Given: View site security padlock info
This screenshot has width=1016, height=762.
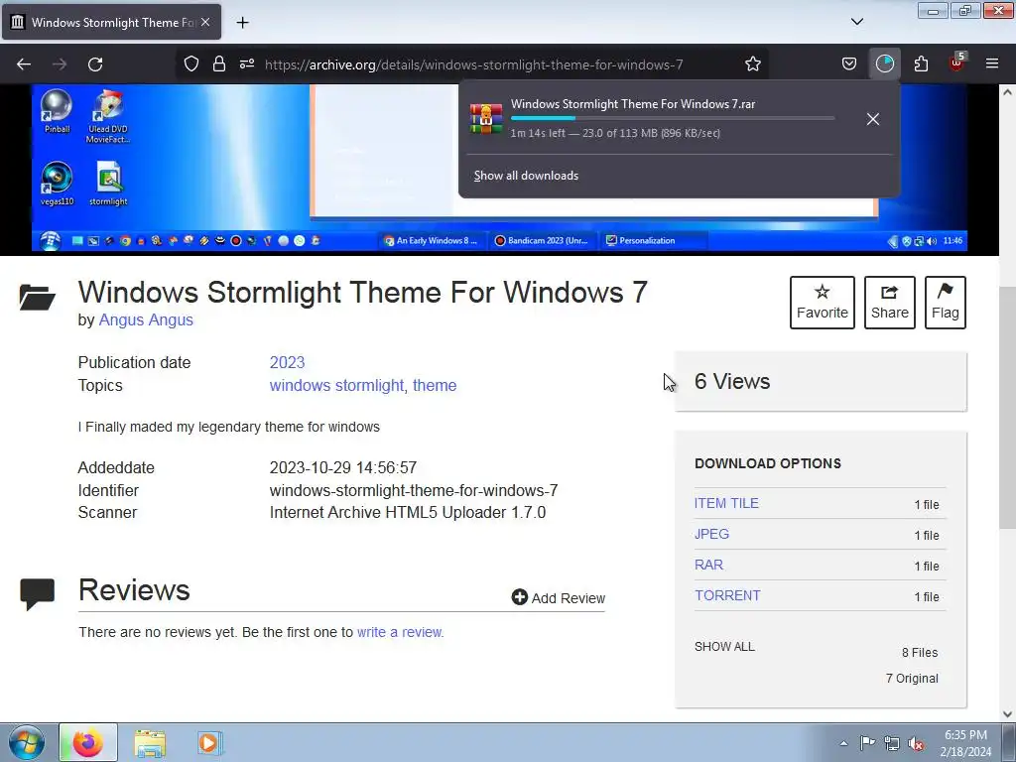Looking at the screenshot, I should 219,63.
